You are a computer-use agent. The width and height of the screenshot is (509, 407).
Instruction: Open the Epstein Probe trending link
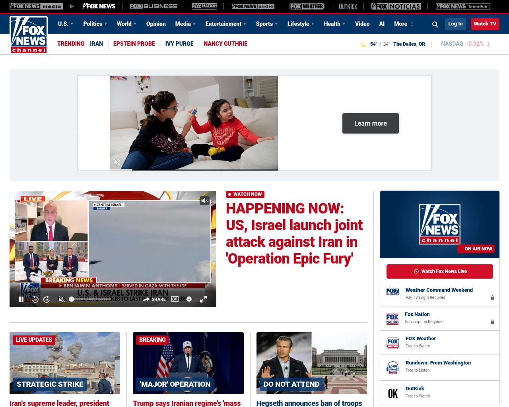click(x=134, y=44)
